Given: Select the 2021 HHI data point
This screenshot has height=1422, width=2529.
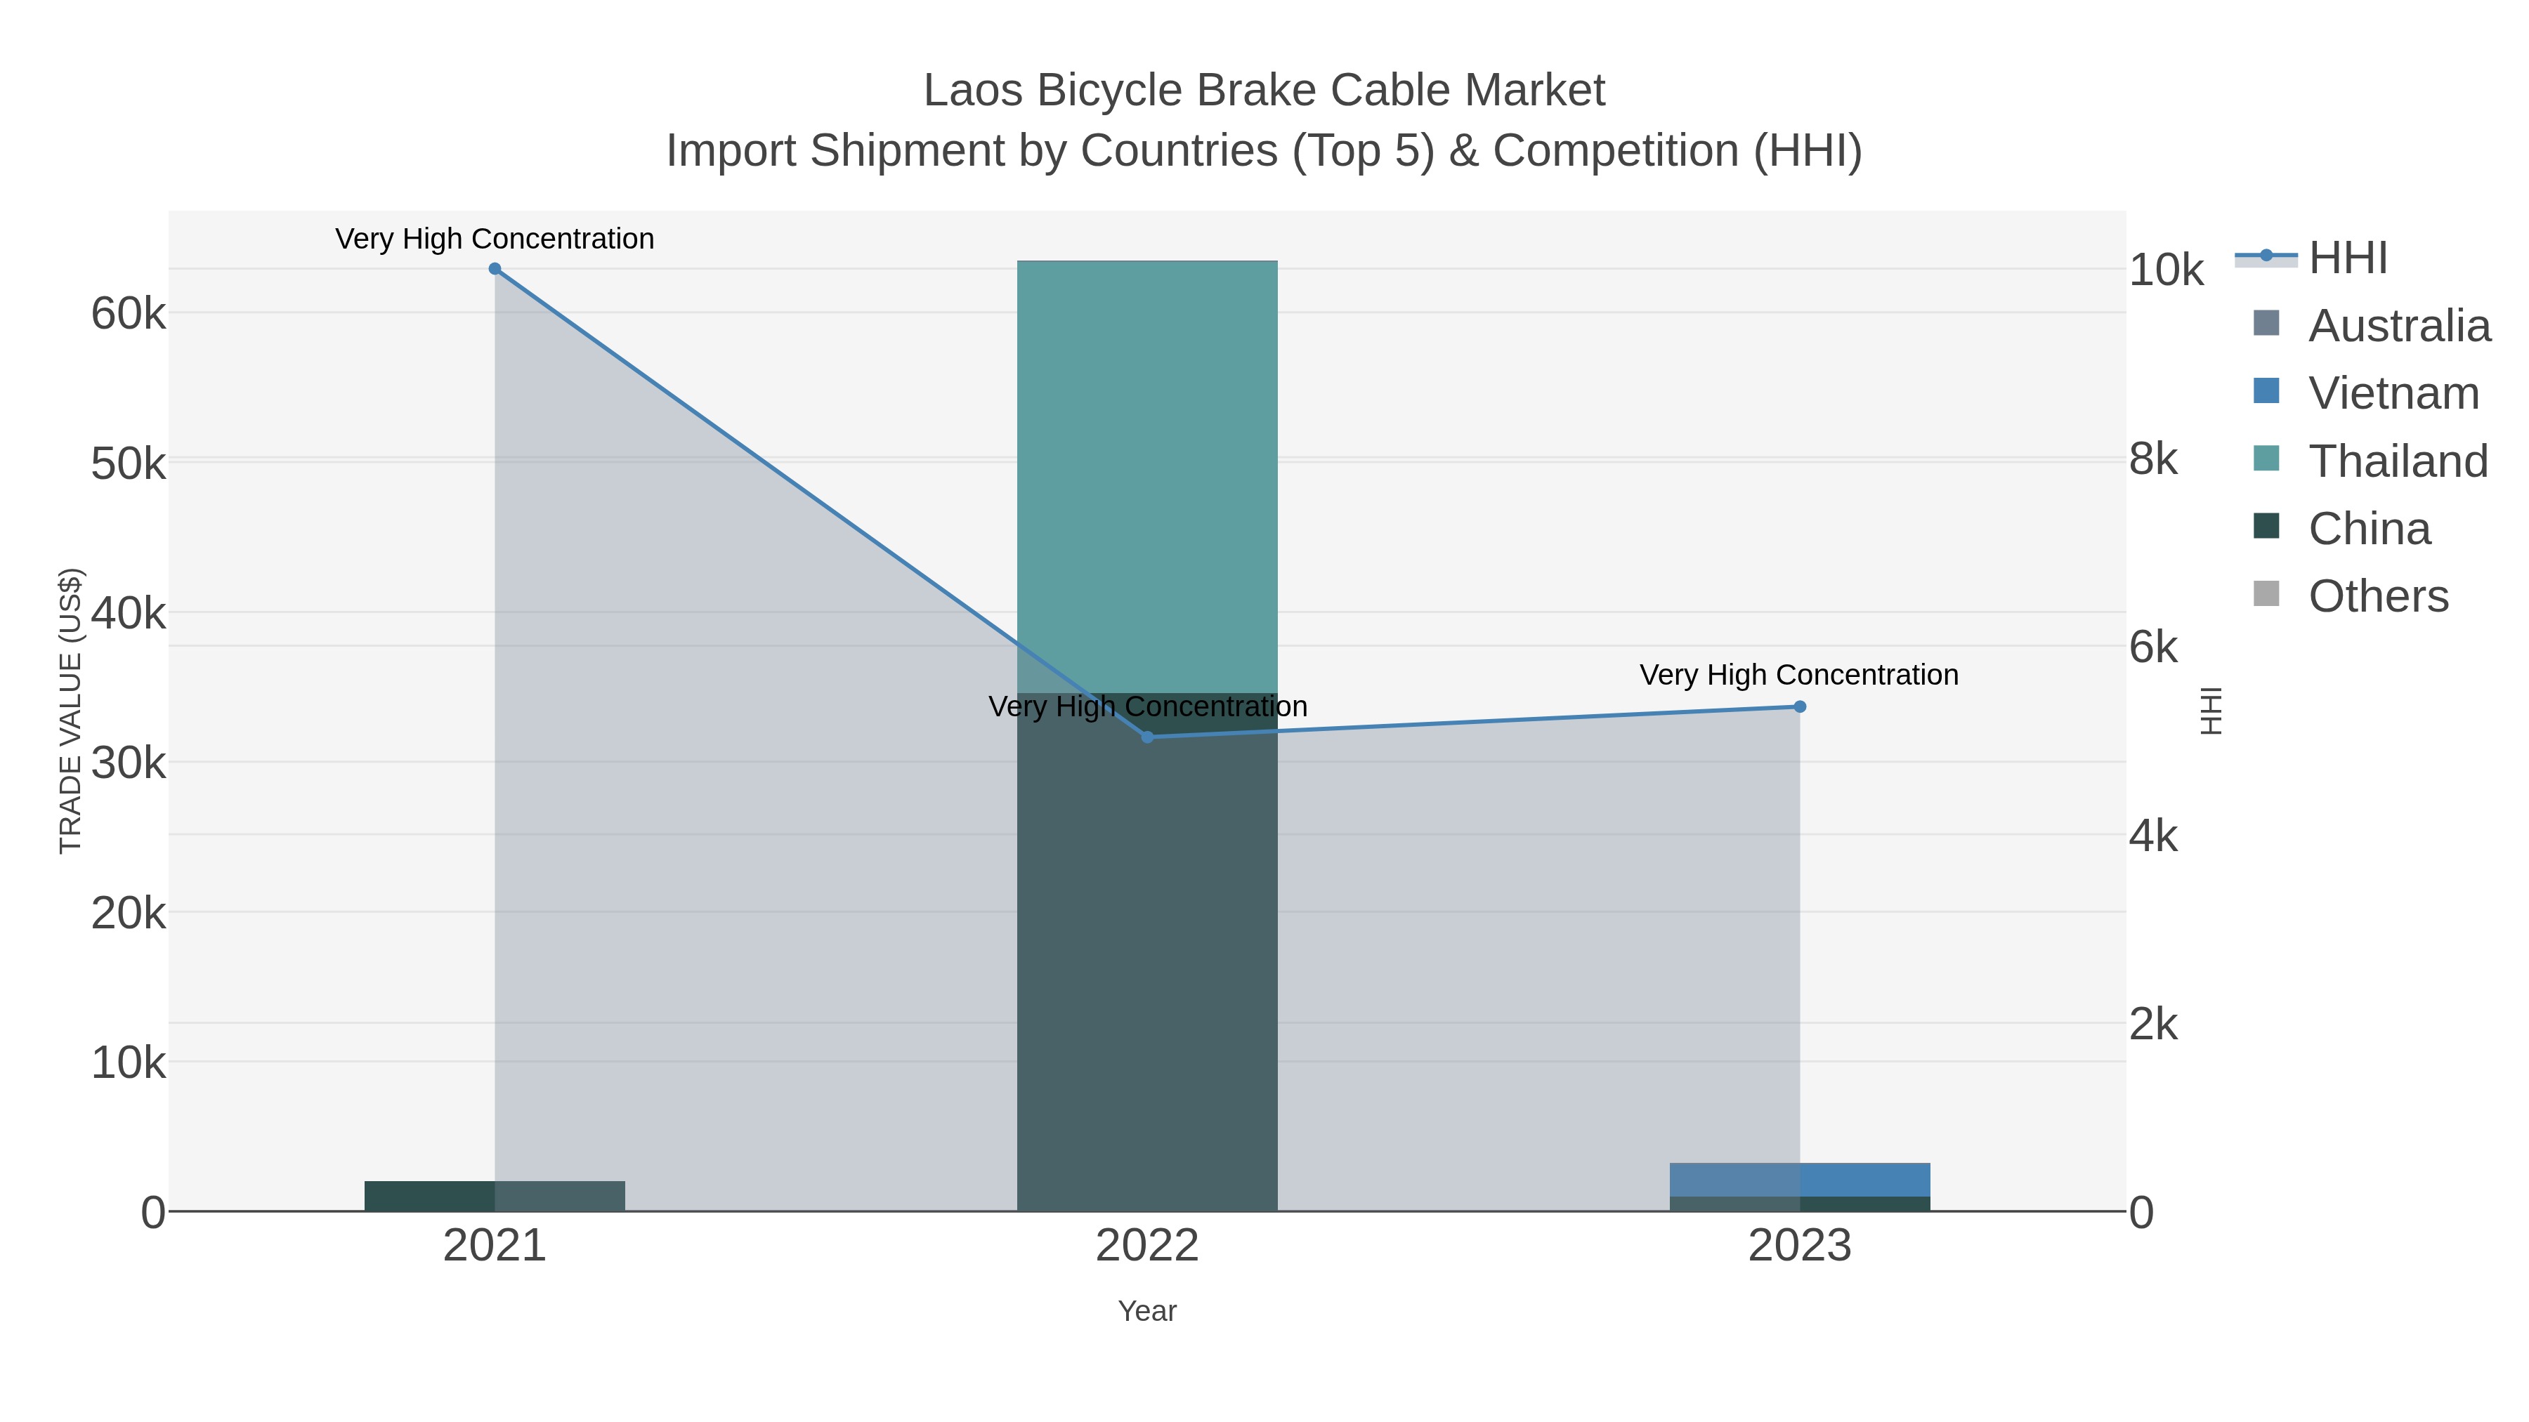Looking at the screenshot, I should pos(495,269).
